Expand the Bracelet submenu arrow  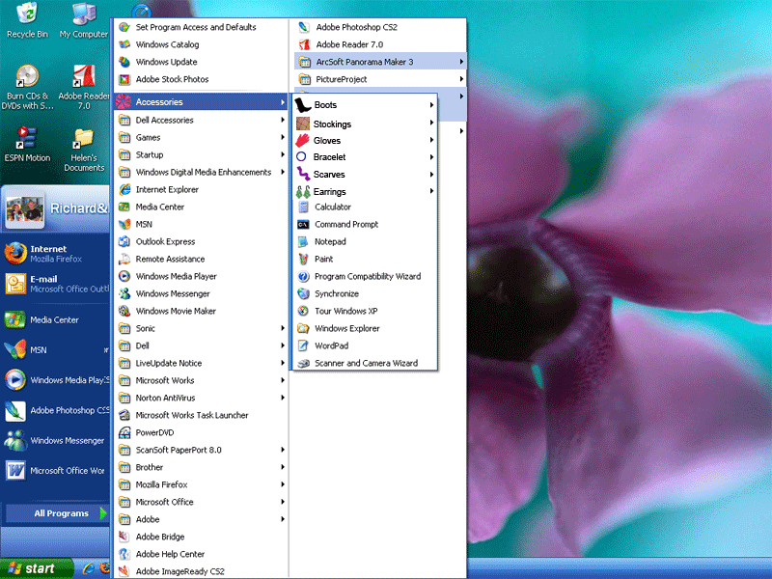pyautogui.click(x=431, y=157)
